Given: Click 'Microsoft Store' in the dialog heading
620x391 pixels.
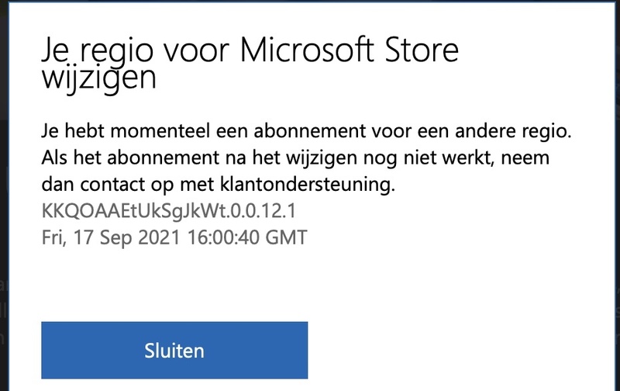Looking at the screenshot, I should tap(350, 51).
